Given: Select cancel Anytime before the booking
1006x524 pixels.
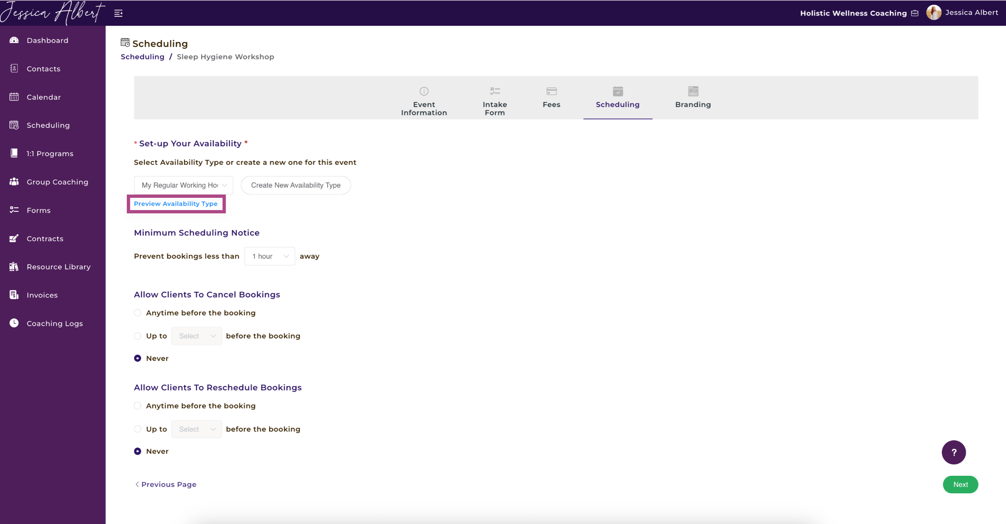Looking at the screenshot, I should [x=137, y=313].
